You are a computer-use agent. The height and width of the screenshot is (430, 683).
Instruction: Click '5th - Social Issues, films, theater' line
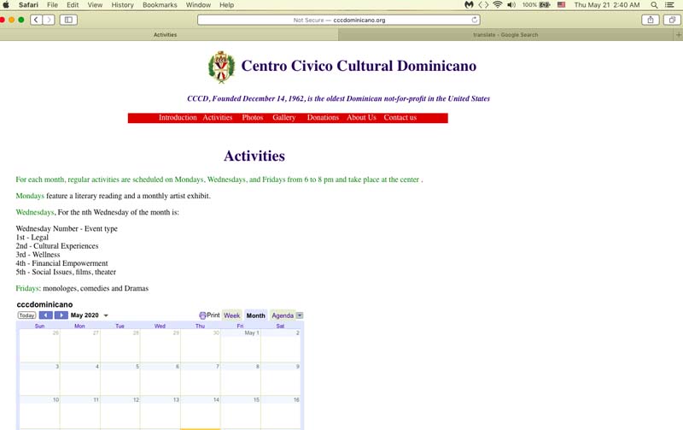pyautogui.click(x=66, y=272)
